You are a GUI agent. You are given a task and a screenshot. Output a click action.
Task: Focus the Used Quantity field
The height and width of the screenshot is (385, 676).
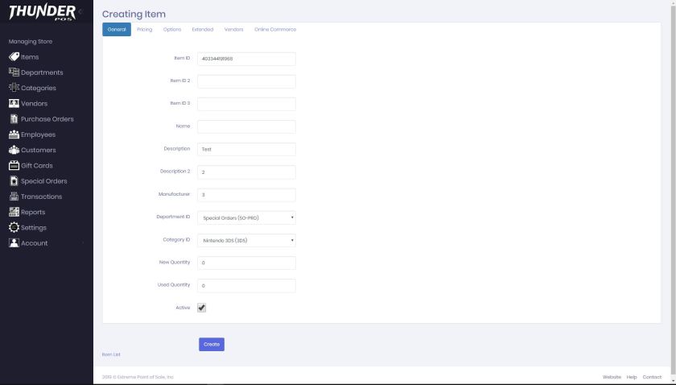(x=246, y=286)
